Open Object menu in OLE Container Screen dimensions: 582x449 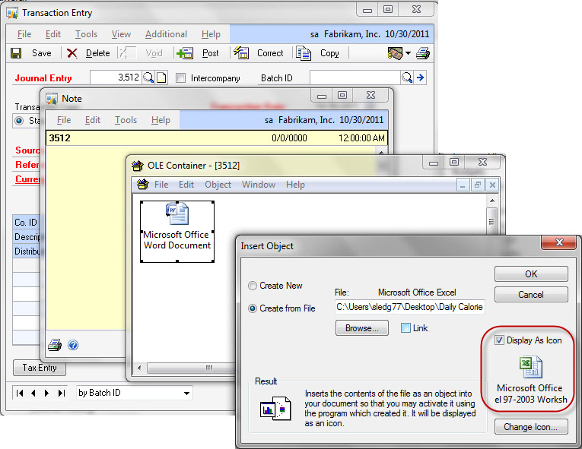click(x=218, y=185)
